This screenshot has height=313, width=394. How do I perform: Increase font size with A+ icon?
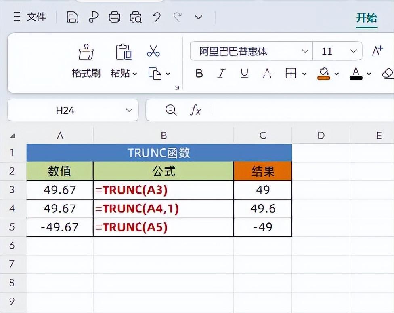377,51
